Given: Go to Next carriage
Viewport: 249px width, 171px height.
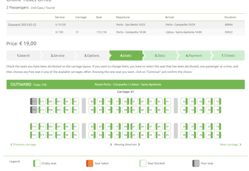Looking at the screenshot, I should click(x=231, y=144).
